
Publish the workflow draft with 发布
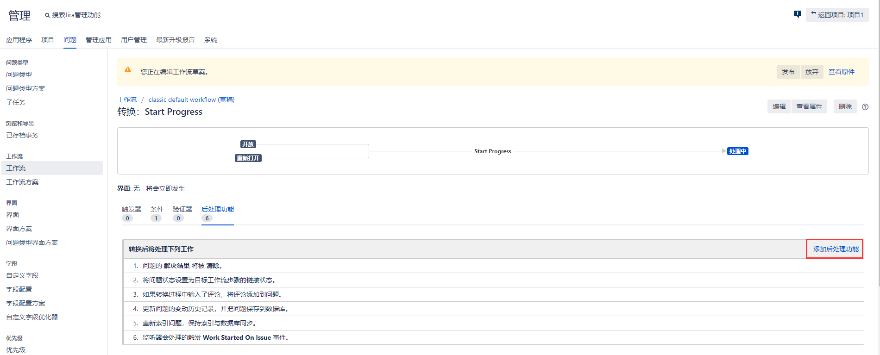pos(788,72)
